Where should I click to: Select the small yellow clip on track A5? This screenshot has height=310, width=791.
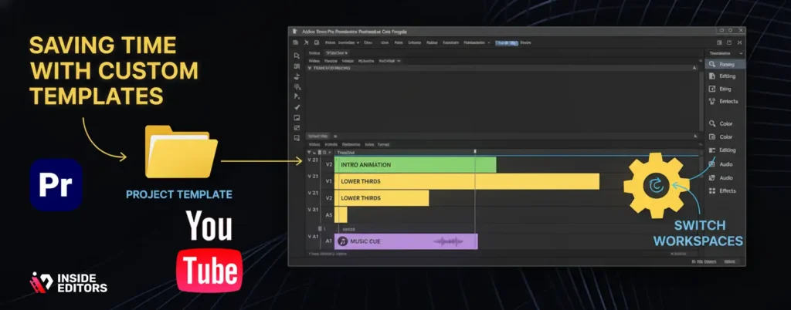click(341, 214)
